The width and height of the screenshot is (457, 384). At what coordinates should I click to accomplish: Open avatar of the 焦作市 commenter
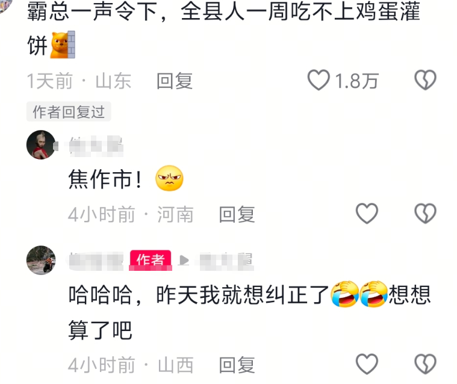pos(41,145)
